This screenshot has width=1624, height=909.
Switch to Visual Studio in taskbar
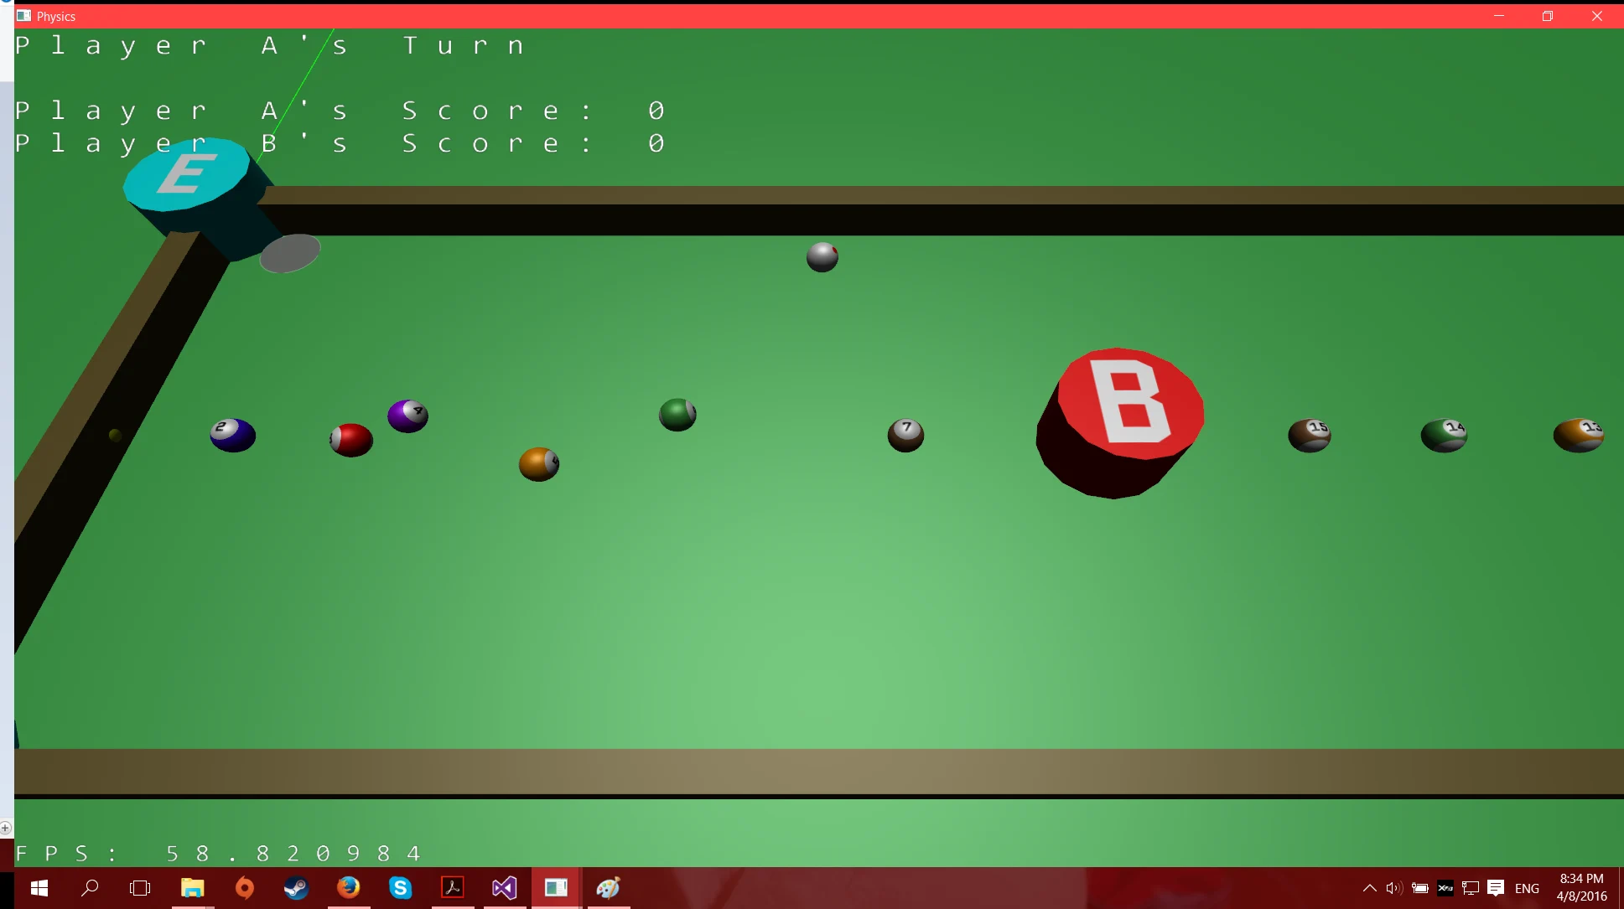[504, 888]
